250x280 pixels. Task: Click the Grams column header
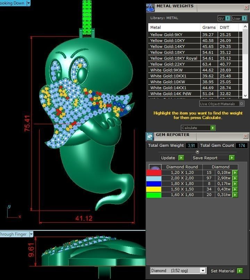point(209,27)
